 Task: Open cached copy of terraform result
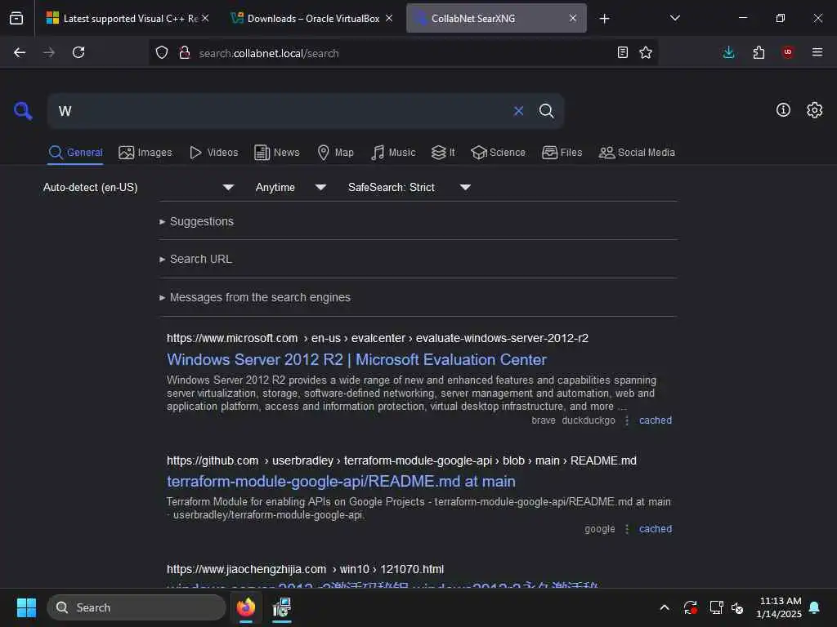pos(656,529)
